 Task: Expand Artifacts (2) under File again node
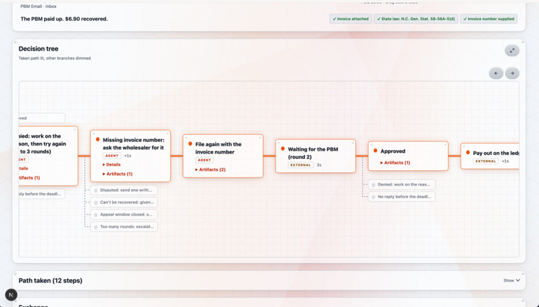(211, 170)
